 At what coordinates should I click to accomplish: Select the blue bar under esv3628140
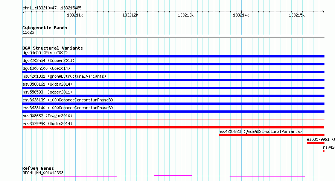pos(173,112)
